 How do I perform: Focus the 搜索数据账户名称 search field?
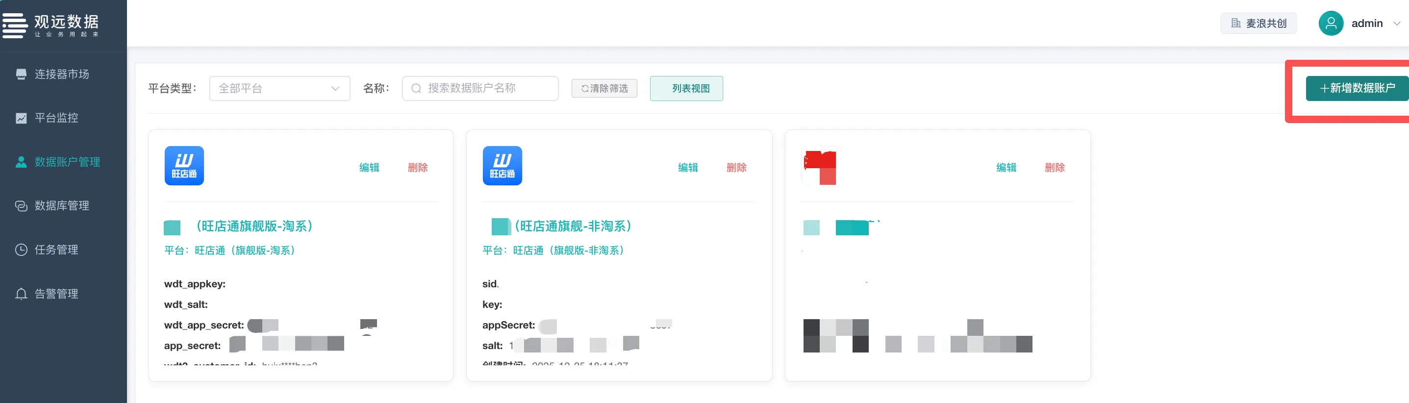[x=480, y=89]
